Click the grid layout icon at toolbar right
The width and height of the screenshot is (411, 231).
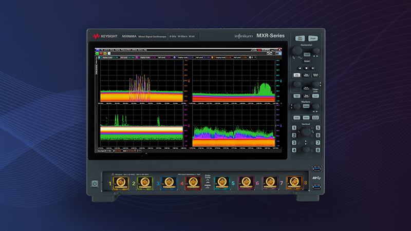(279, 53)
